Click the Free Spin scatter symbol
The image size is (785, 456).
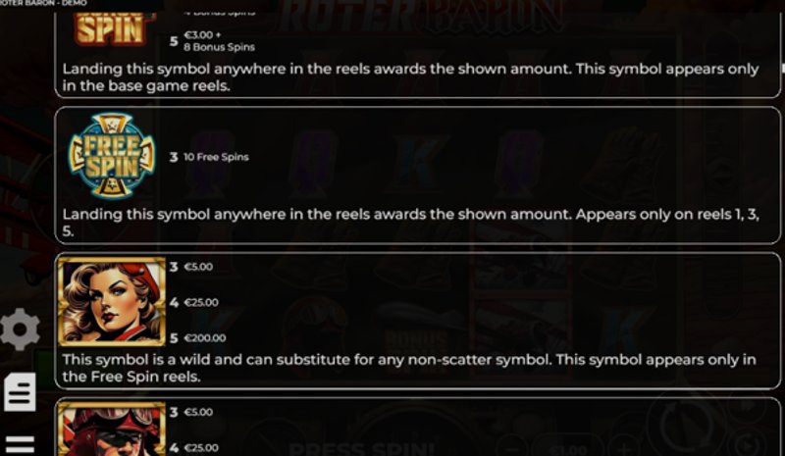(x=112, y=156)
